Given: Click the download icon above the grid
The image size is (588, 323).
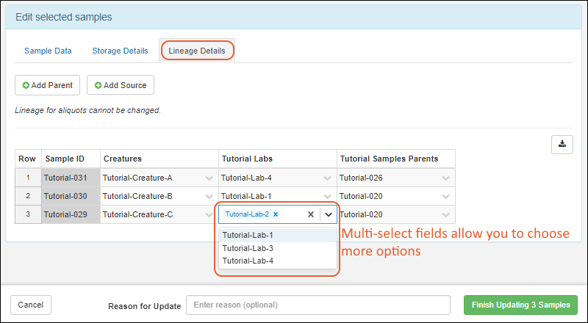Looking at the screenshot, I should pos(562,145).
